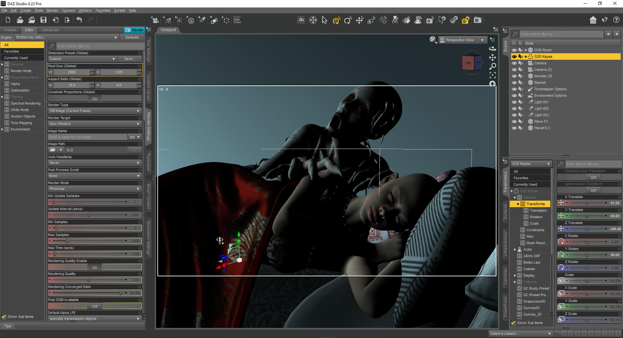Click the Undo arrow icon
Viewport: 623px width, 338px height.
(x=79, y=20)
